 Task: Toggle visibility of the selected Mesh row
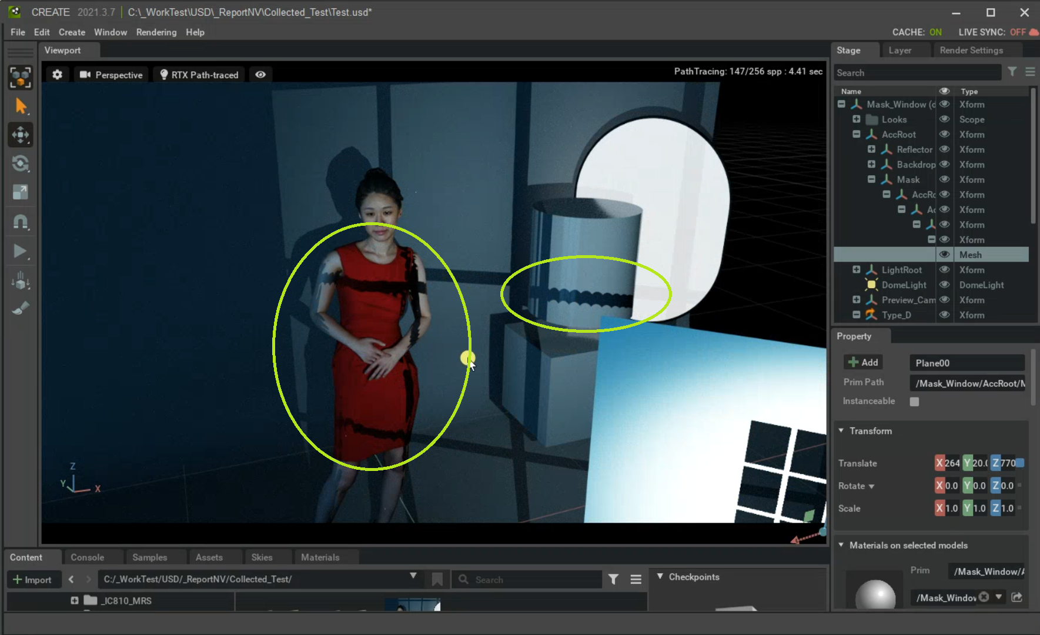click(x=944, y=255)
